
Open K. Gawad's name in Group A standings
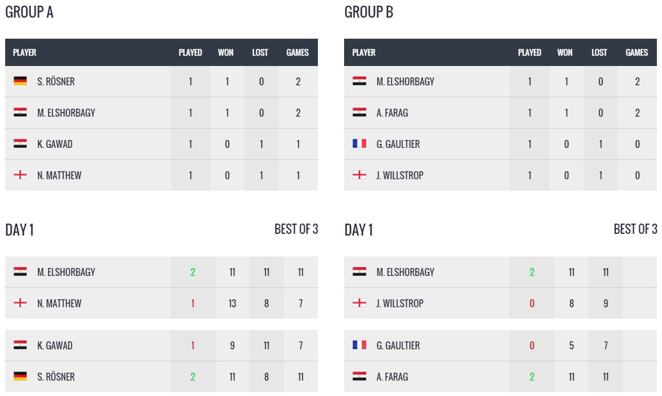pos(55,144)
